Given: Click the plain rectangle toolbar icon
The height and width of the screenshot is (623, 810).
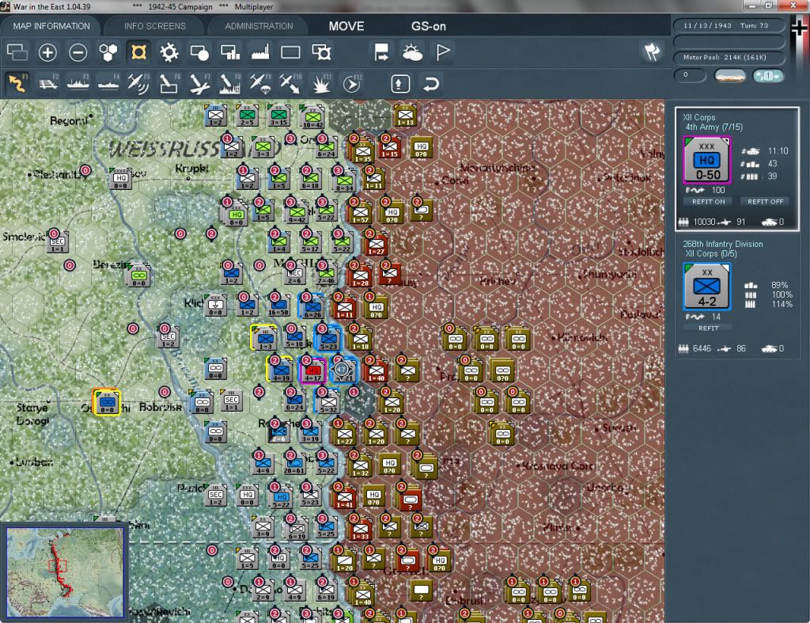Looking at the screenshot, I should 290,52.
